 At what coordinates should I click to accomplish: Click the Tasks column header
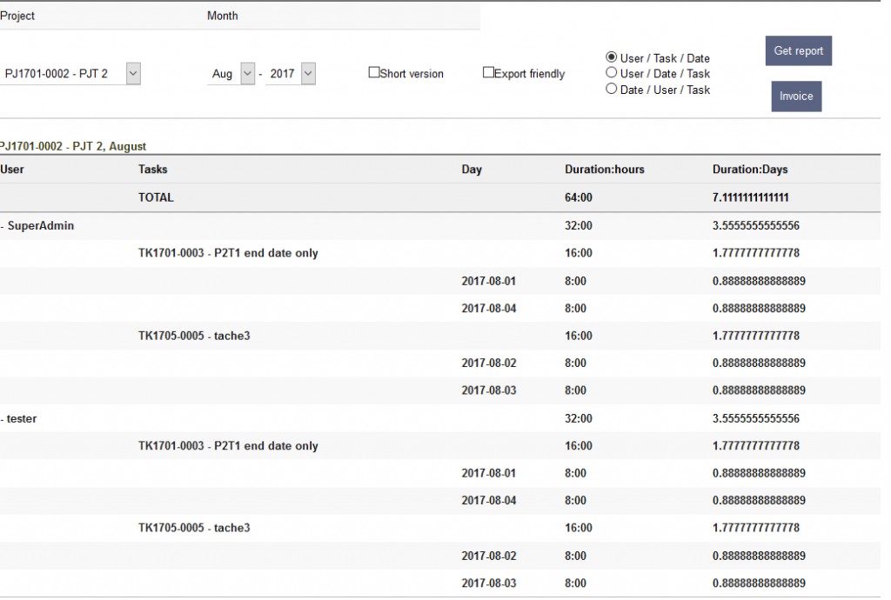click(153, 170)
